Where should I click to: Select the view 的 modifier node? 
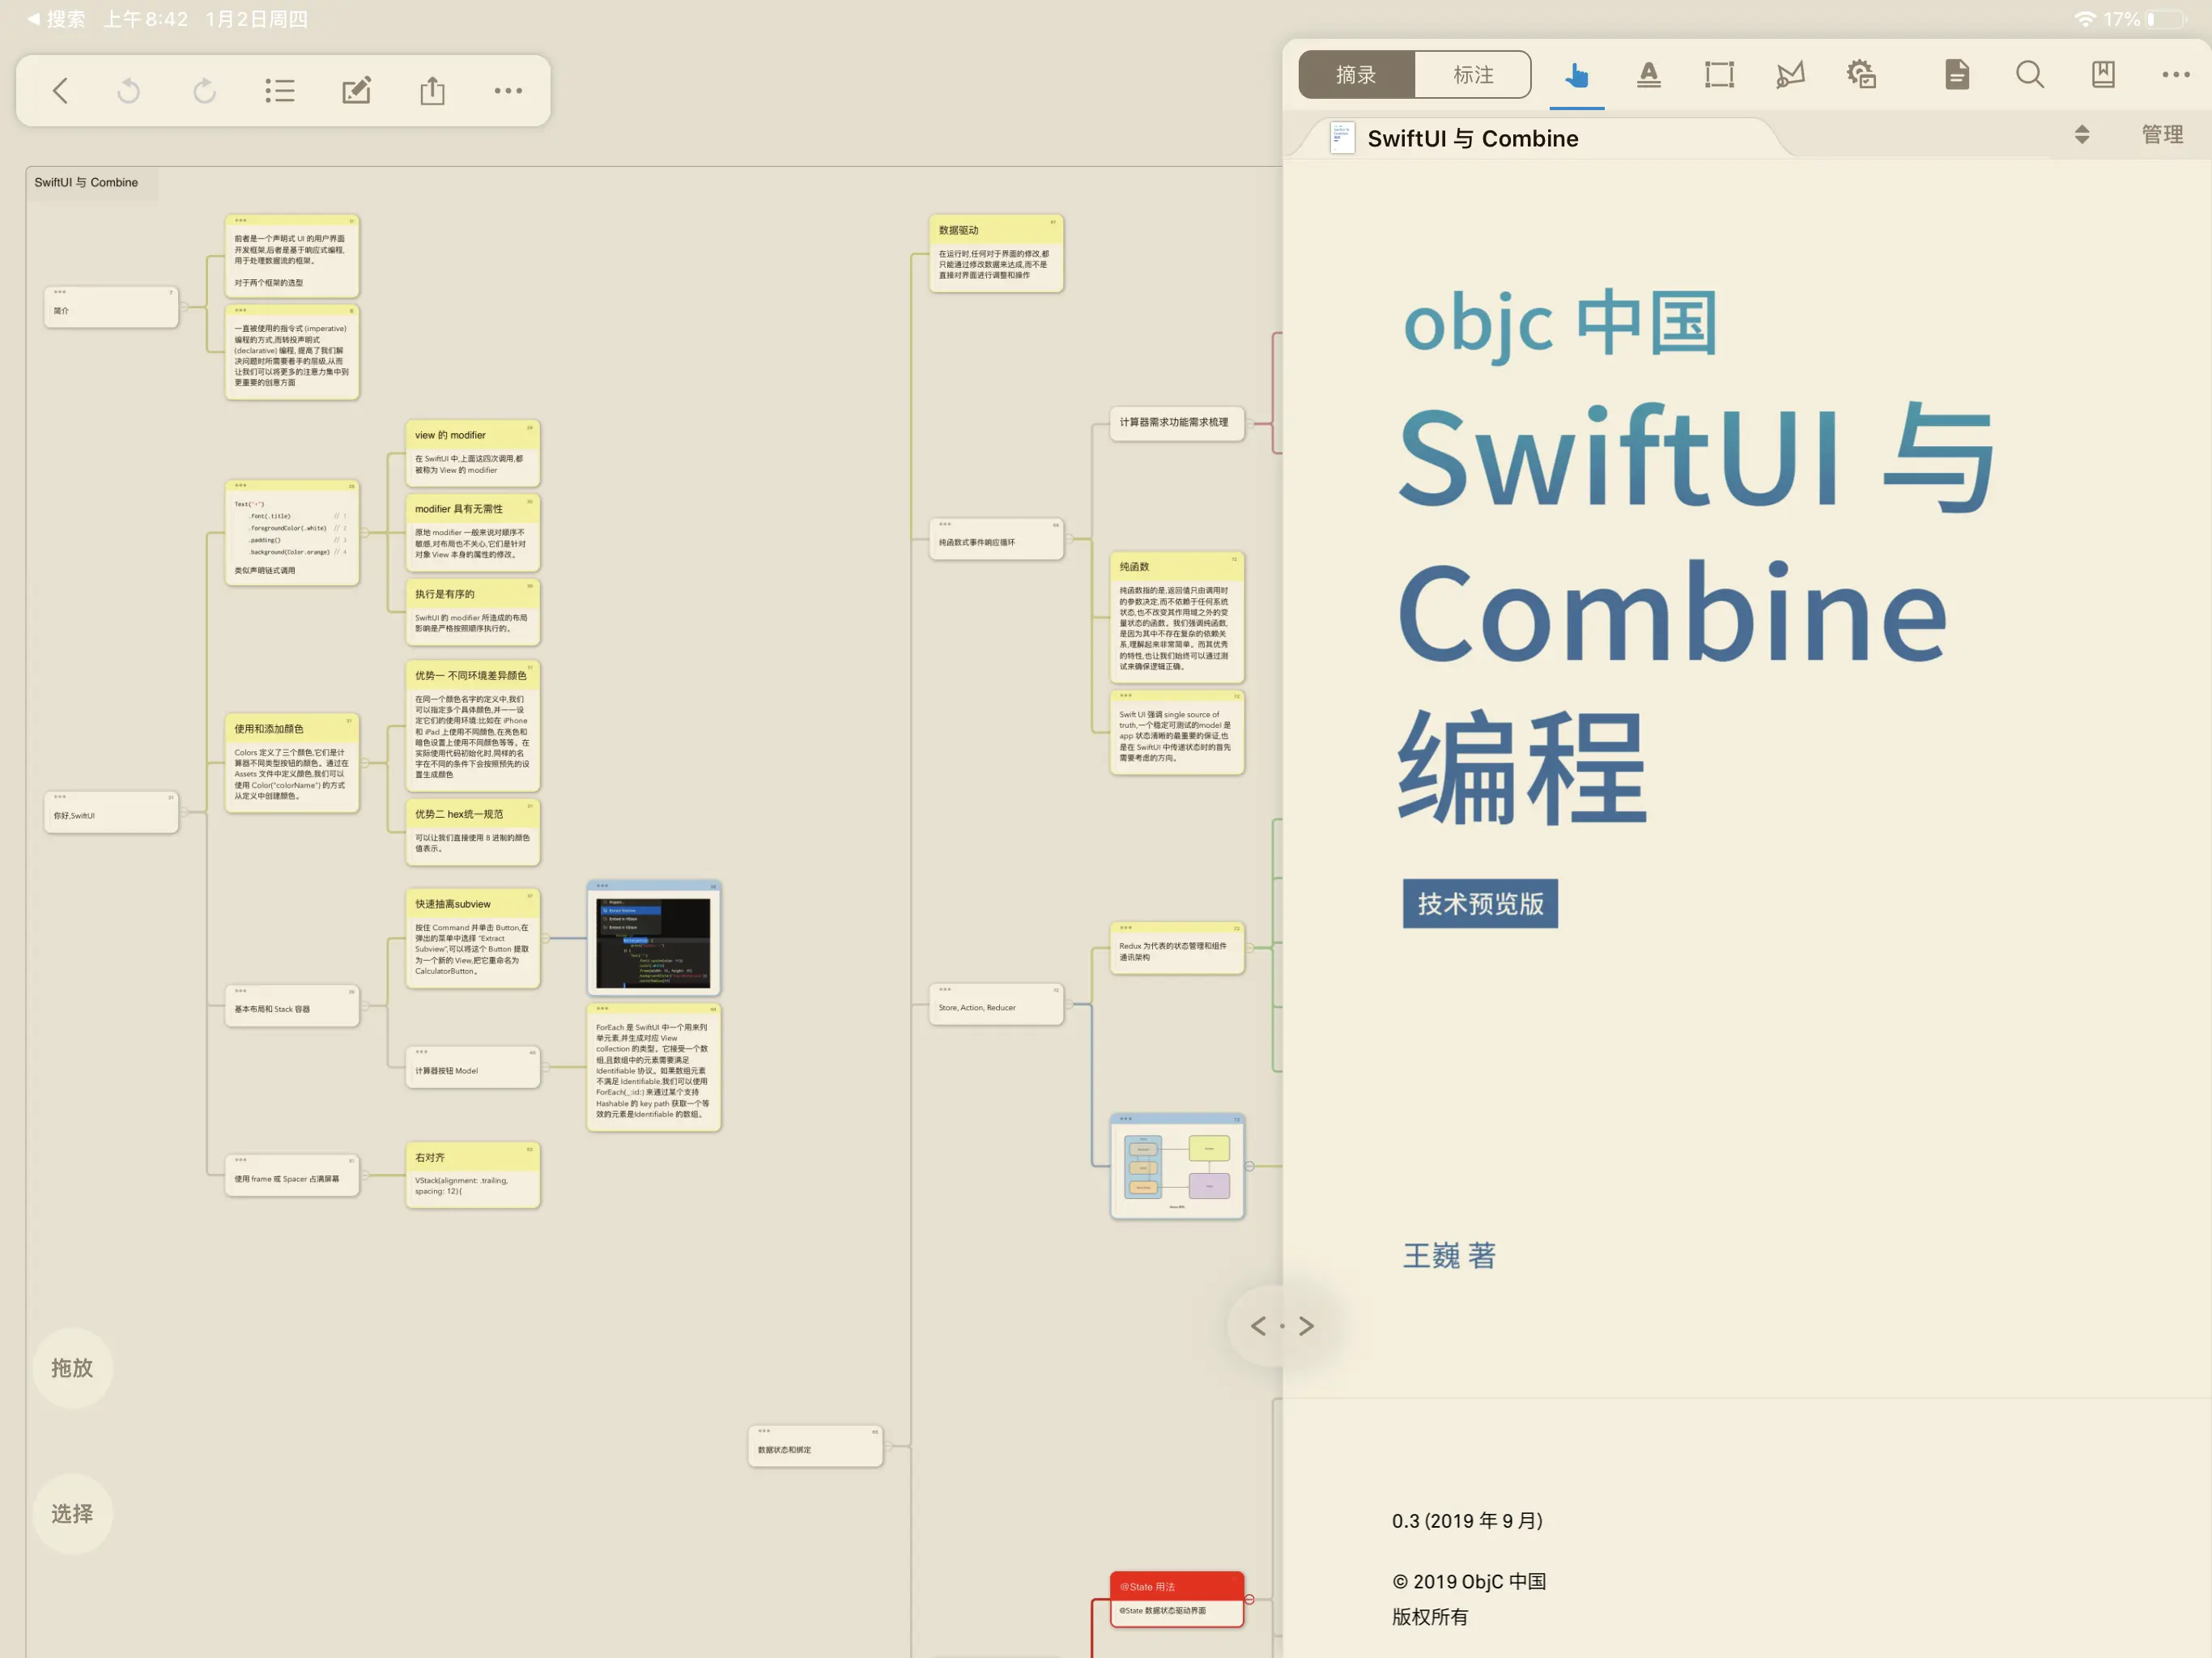pos(473,453)
